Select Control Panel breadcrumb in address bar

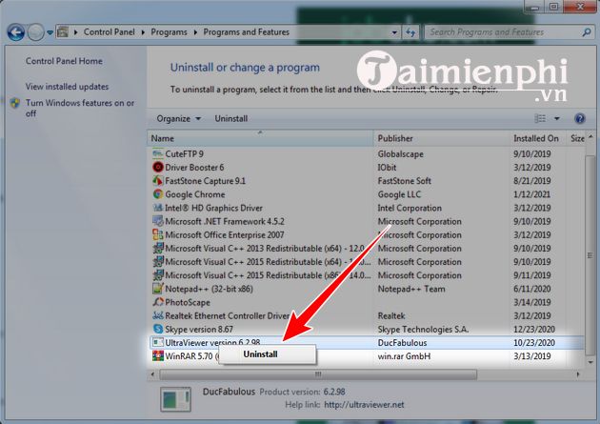tap(110, 32)
